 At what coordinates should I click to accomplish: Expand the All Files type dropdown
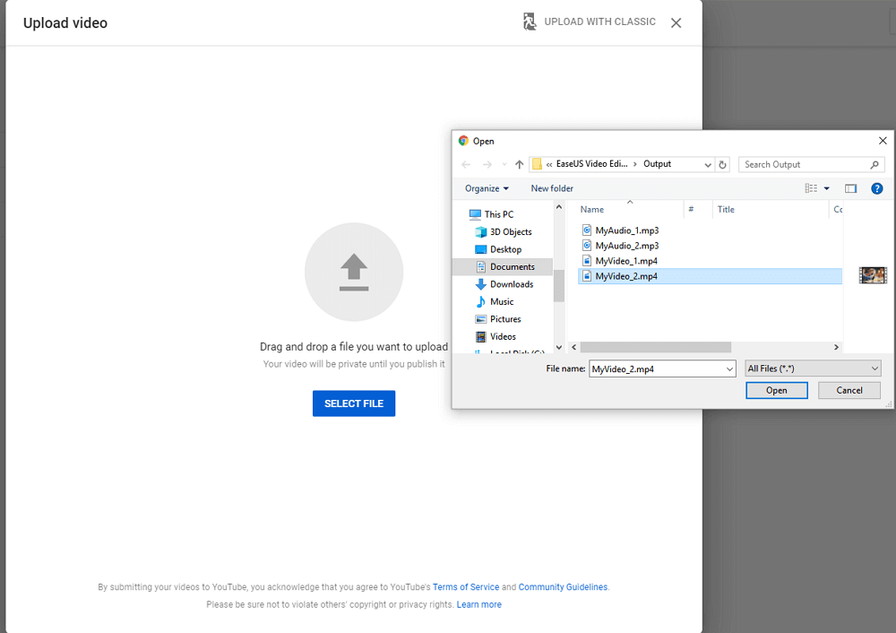(813, 369)
